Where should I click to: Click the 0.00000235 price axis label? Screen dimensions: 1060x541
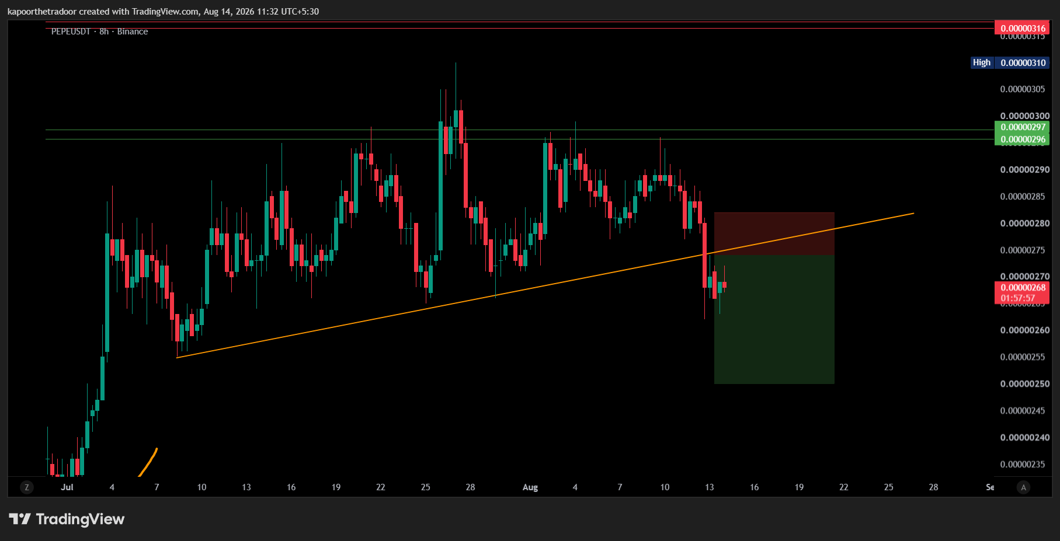[1023, 465]
